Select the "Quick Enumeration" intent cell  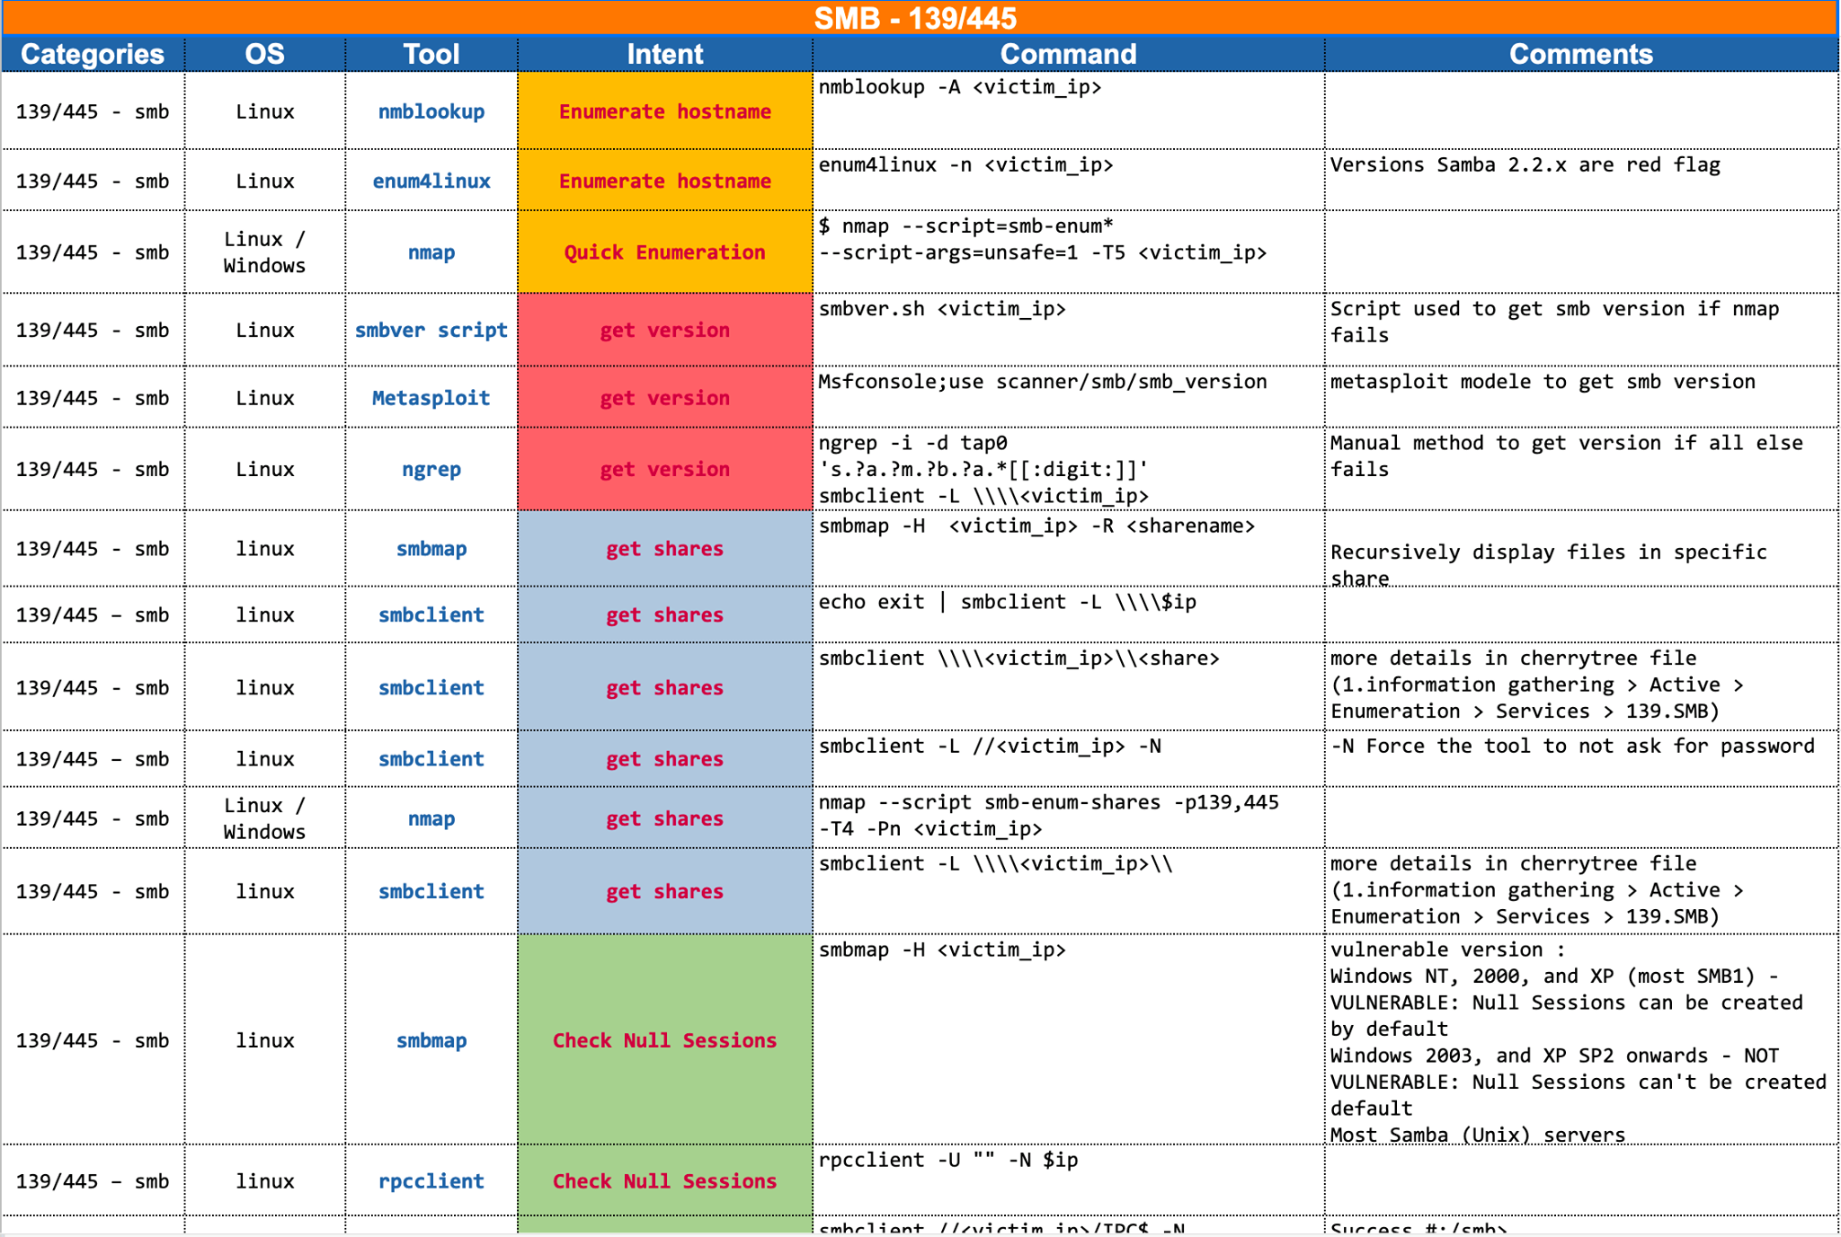(665, 252)
